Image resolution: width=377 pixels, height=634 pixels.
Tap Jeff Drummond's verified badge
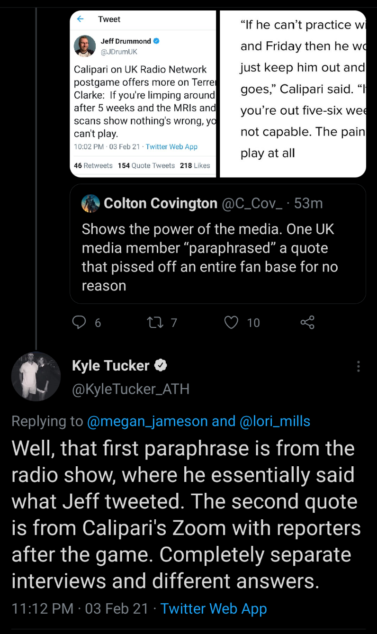click(157, 41)
